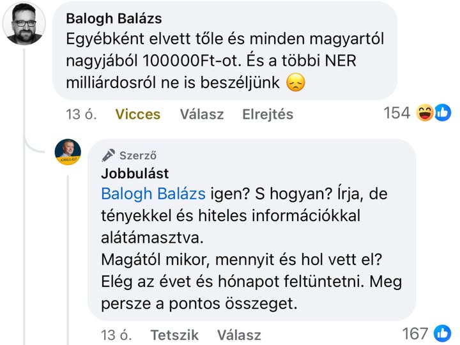Open Balogh Balázs's profile picture
Viewport: 460px width, 345px height.
pos(24,24)
